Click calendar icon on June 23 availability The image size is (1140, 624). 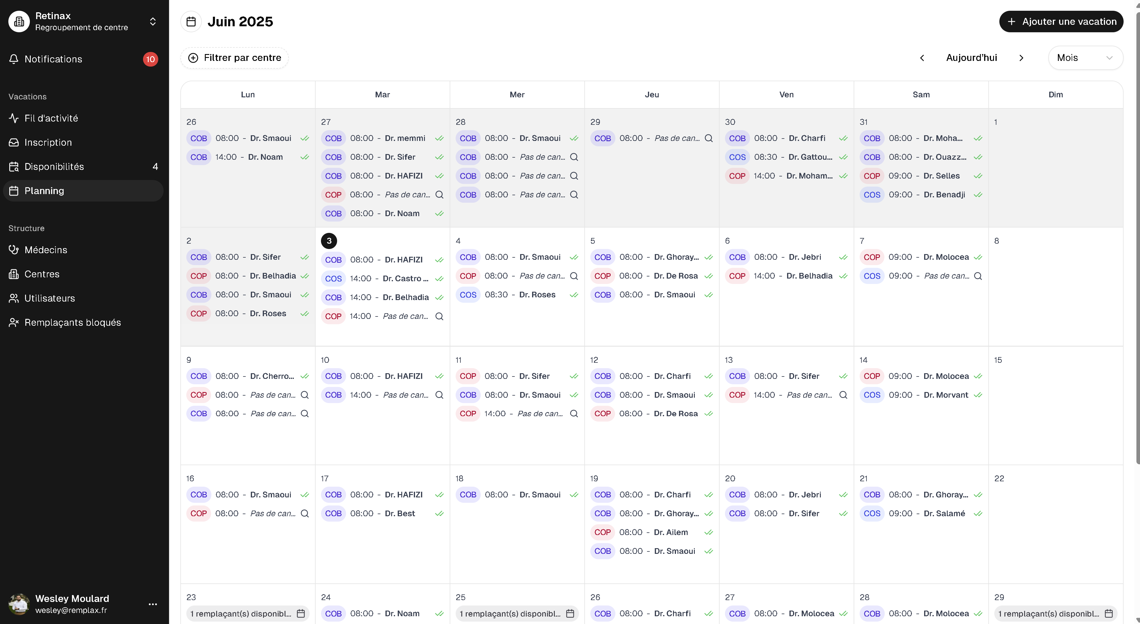click(x=300, y=614)
